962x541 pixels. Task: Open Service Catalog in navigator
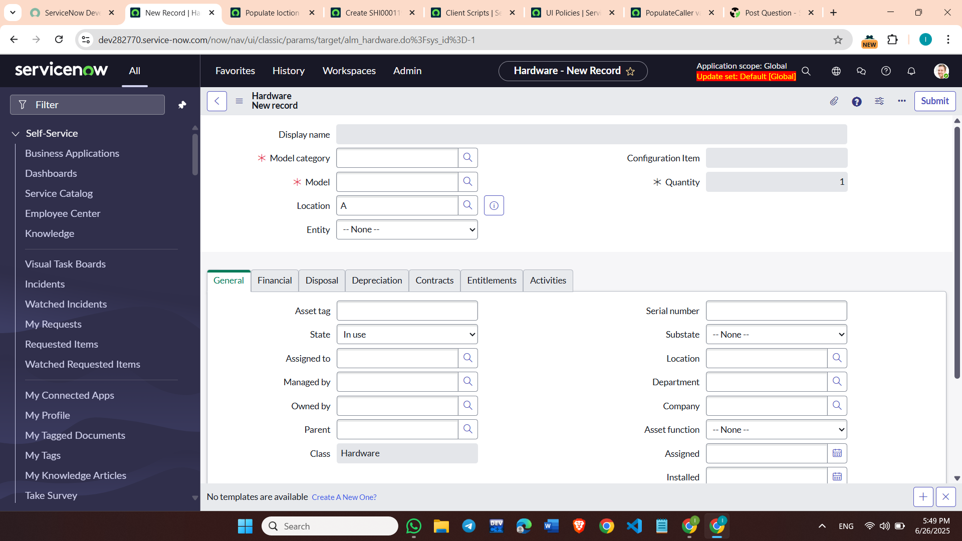tap(59, 193)
